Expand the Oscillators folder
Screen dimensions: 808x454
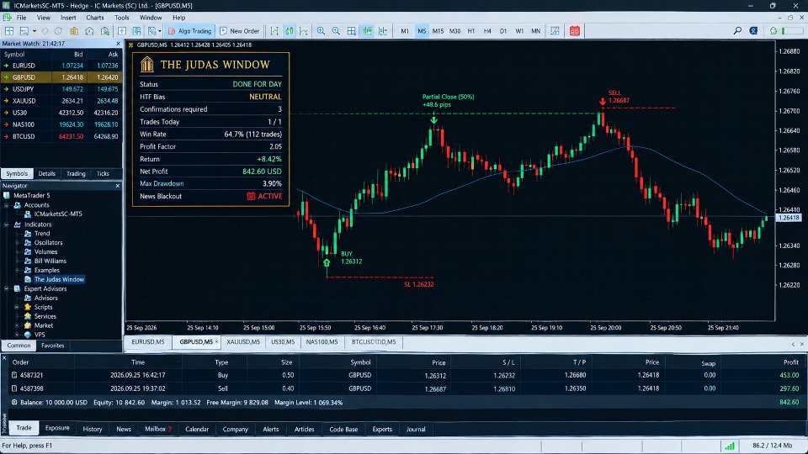(x=17, y=242)
